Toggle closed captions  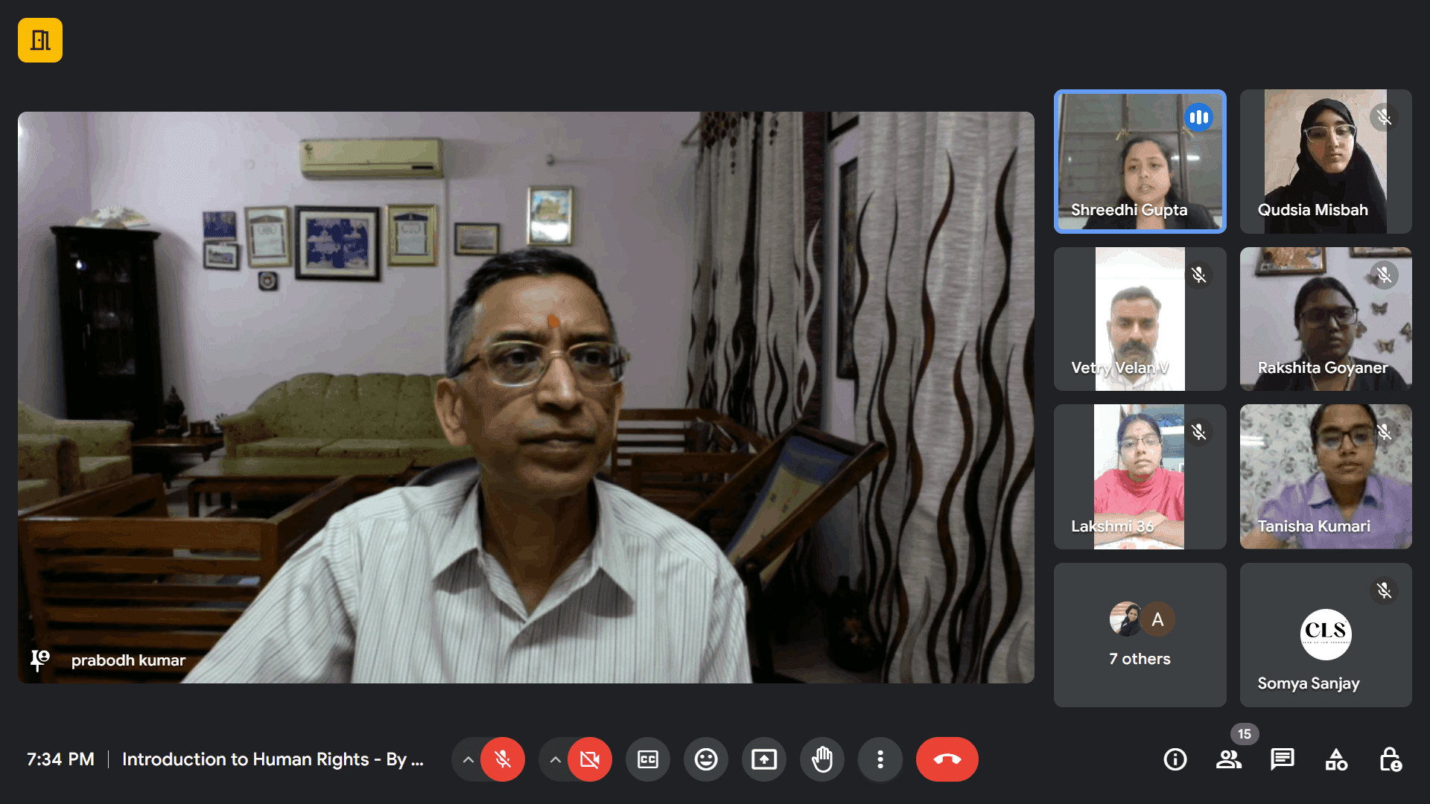coord(648,759)
